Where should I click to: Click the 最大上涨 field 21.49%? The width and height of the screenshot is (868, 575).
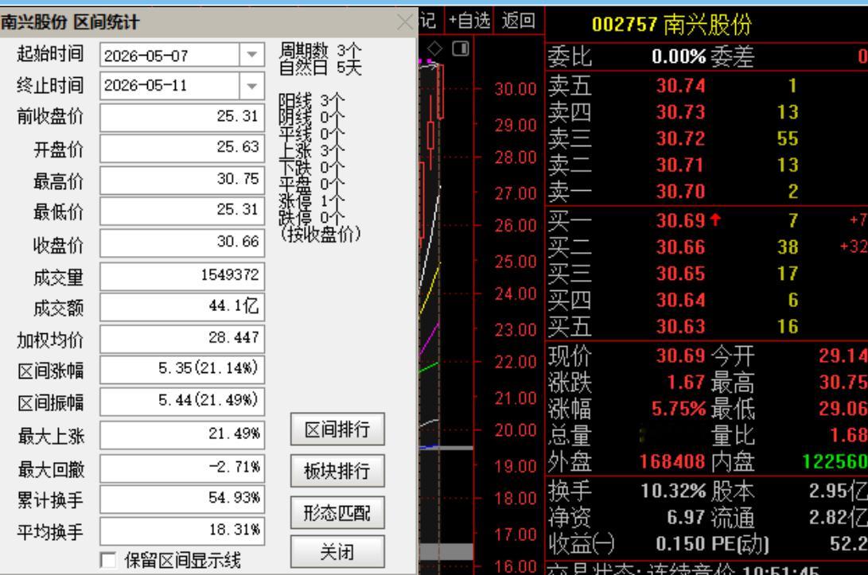point(182,434)
